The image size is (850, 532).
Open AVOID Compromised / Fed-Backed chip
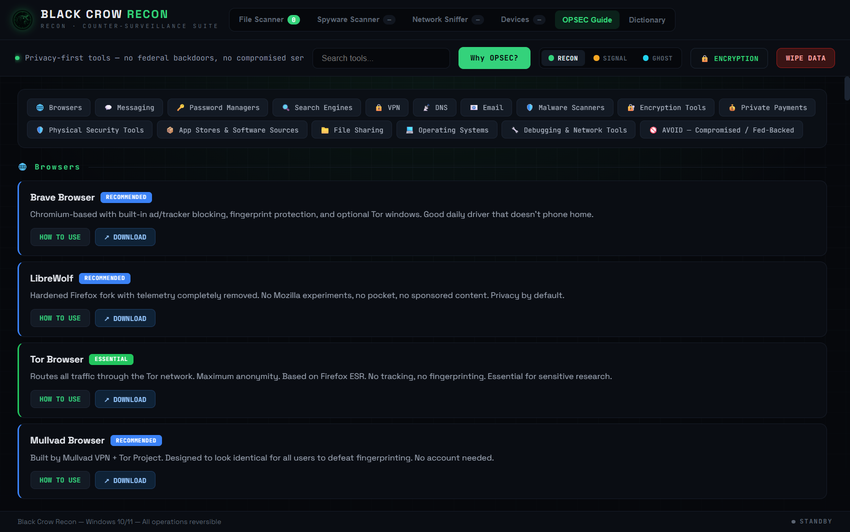[x=721, y=130]
